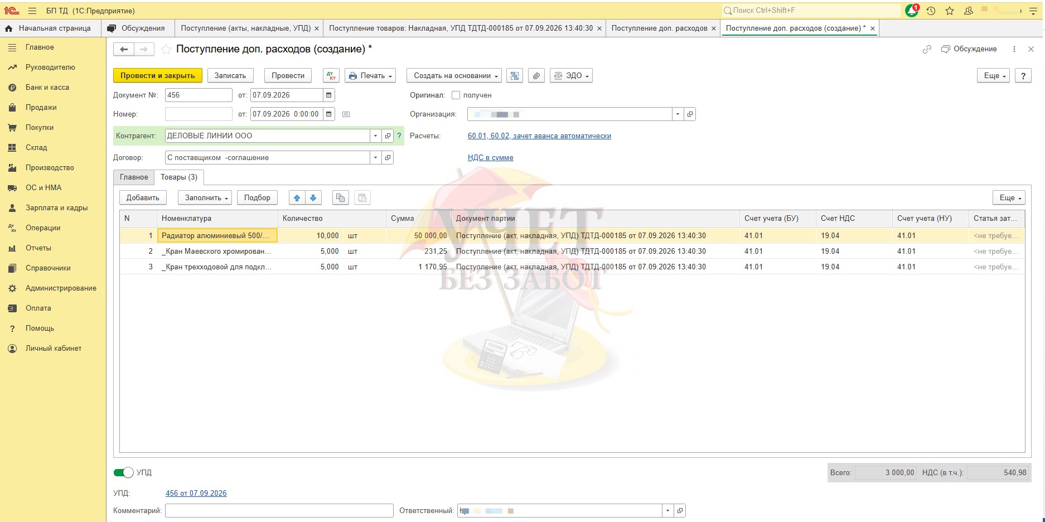Expand the Заполнить dropdown
1045x522 pixels.
(x=205, y=198)
